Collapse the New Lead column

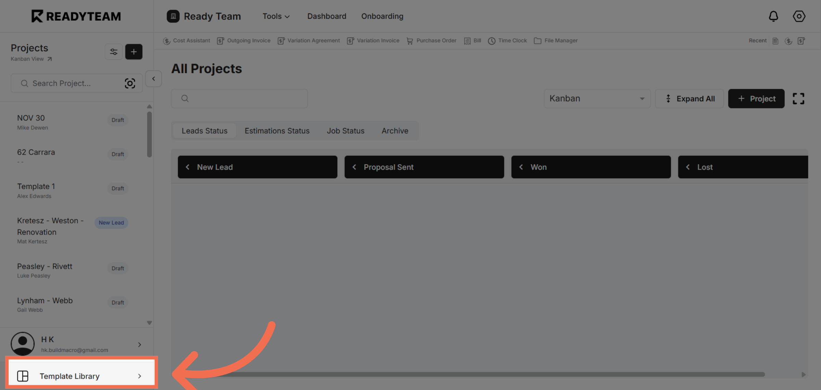tap(187, 167)
